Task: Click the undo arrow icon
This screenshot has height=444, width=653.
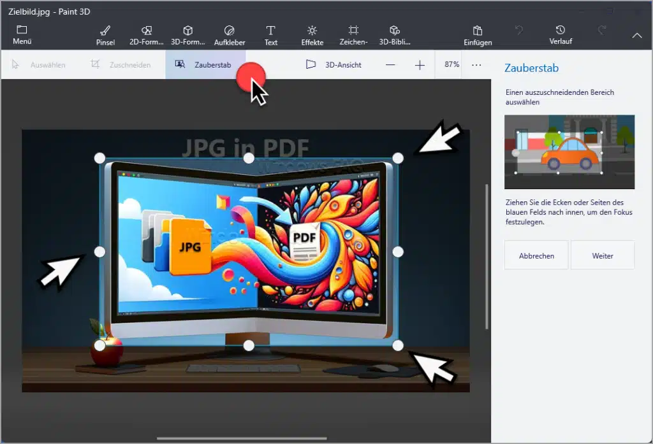Action: tap(519, 30)
